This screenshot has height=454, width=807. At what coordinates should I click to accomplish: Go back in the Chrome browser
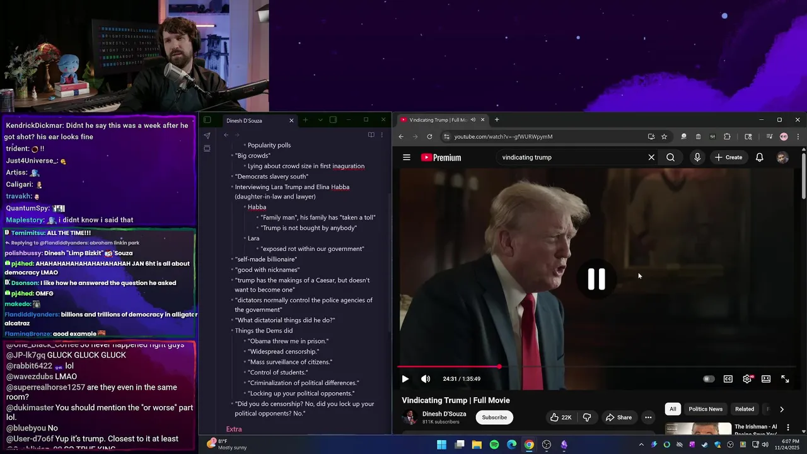click(401, 137)
